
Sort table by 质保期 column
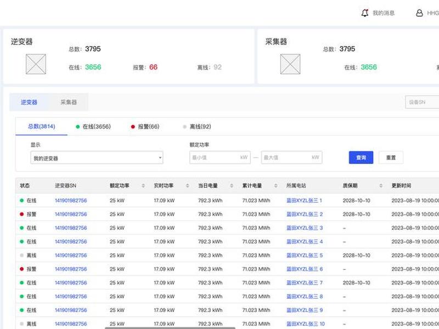click(x=381, y=186)
